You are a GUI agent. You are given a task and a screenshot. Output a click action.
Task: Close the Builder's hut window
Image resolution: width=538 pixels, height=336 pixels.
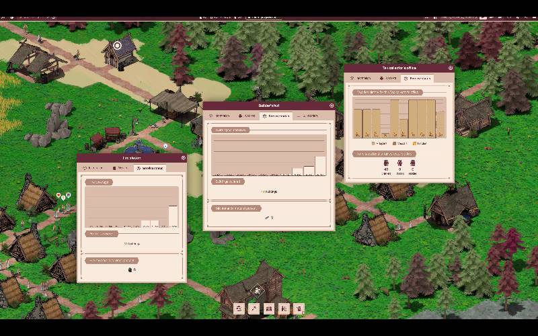point(332,106)
